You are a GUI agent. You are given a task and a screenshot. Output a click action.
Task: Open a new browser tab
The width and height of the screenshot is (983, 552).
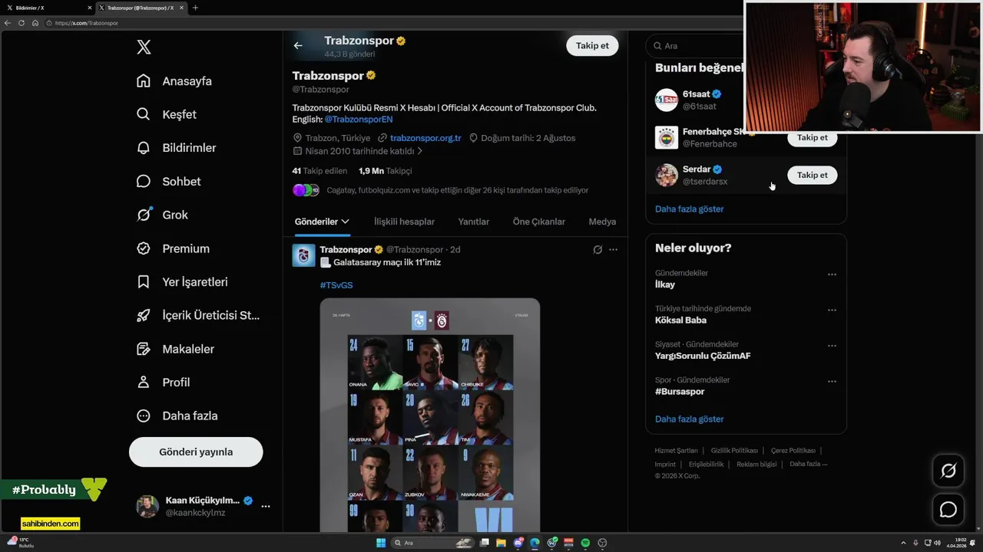[x=195, y=8]
